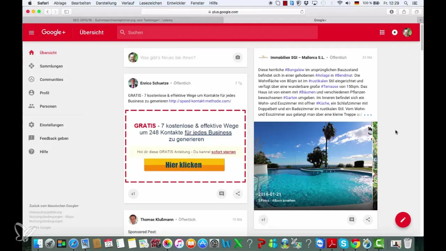The width and height of the screenshot is (446, 251).
Task: Open the Google apps grid
Action: (382, 32)
